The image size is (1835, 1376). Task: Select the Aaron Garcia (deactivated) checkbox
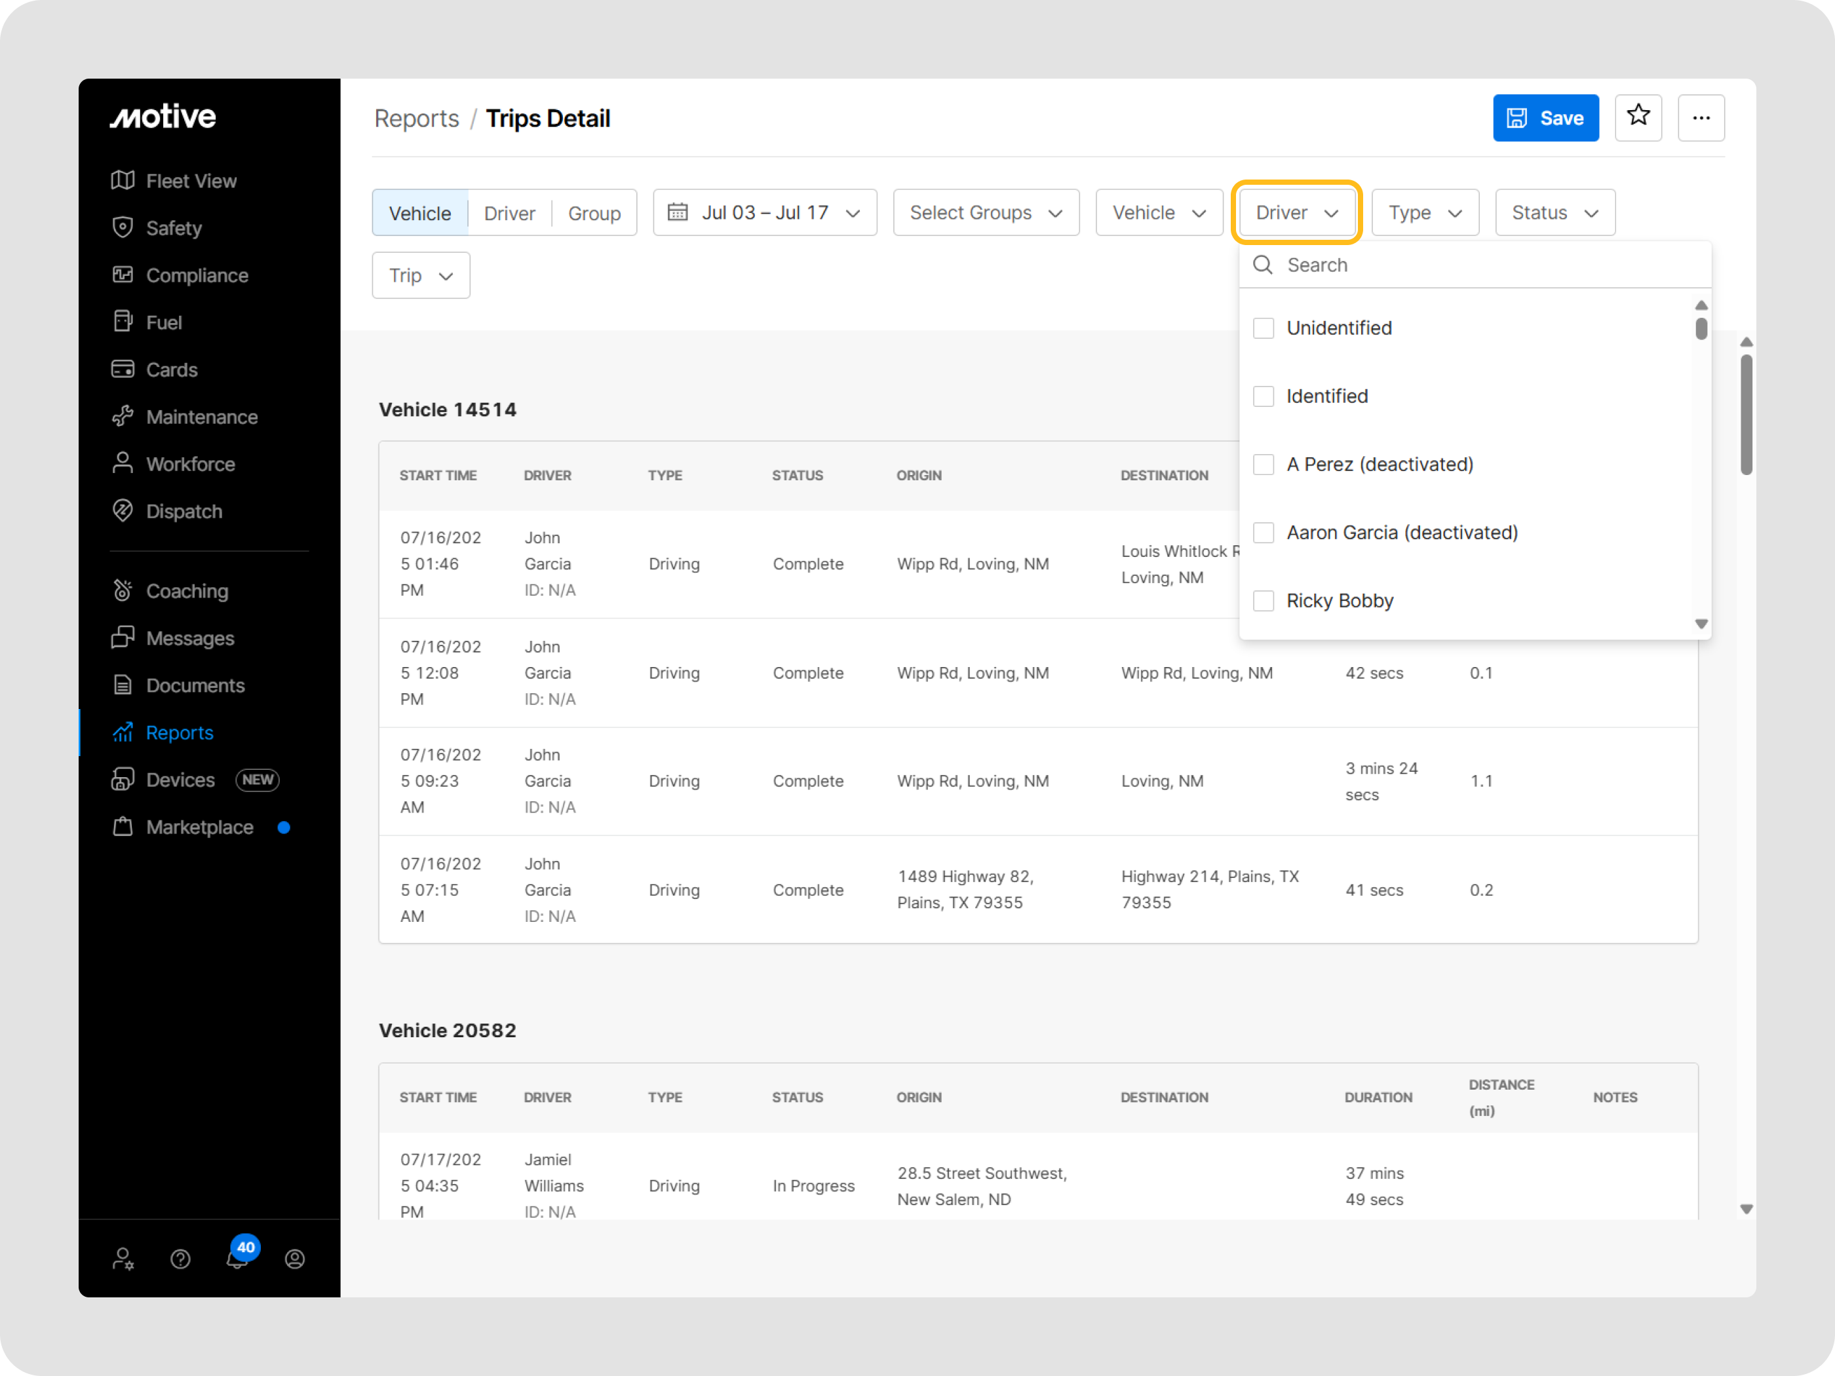click(x=1264, y=533)
